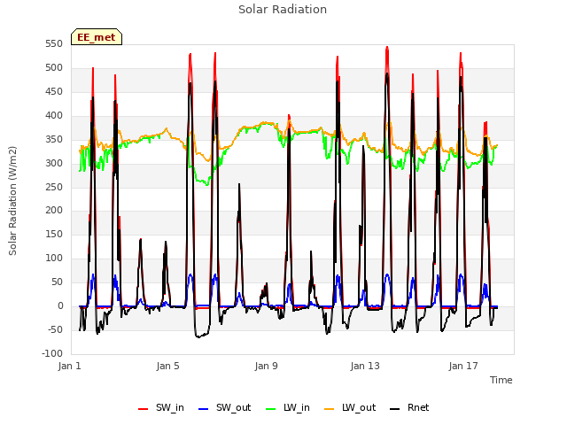Image resolution: width=567 pixels, height=425 pixels.
Task: Click the green LW_in legend swatch
Action: click(271, 409)
